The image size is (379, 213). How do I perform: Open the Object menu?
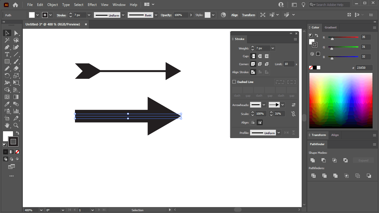[53, 5]
